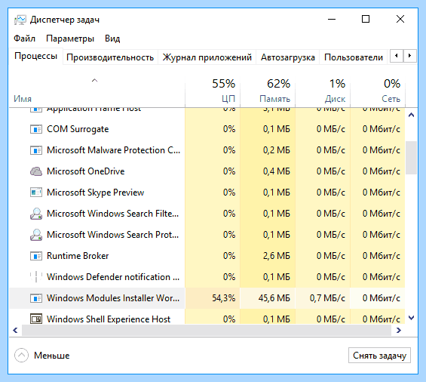Click the COM Surrogate process icon

(36, 129)
